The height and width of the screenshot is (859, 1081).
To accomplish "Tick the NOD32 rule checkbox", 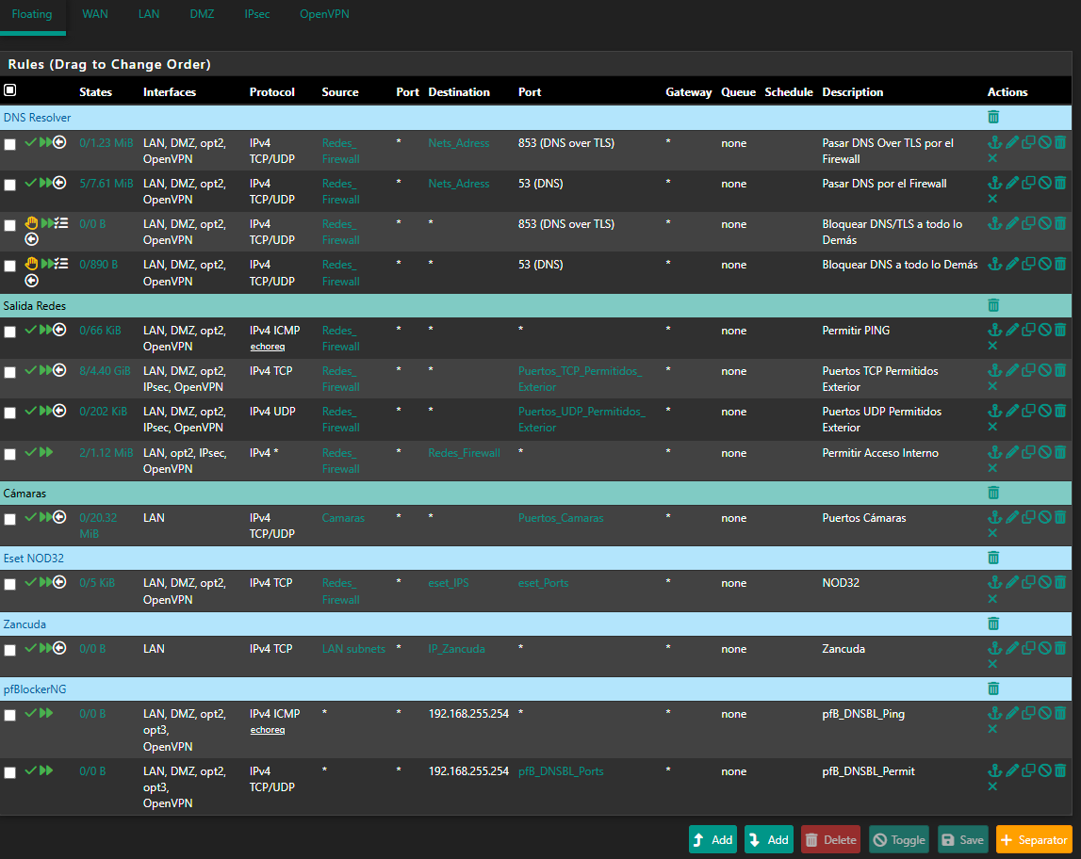I will coord(9,585).
